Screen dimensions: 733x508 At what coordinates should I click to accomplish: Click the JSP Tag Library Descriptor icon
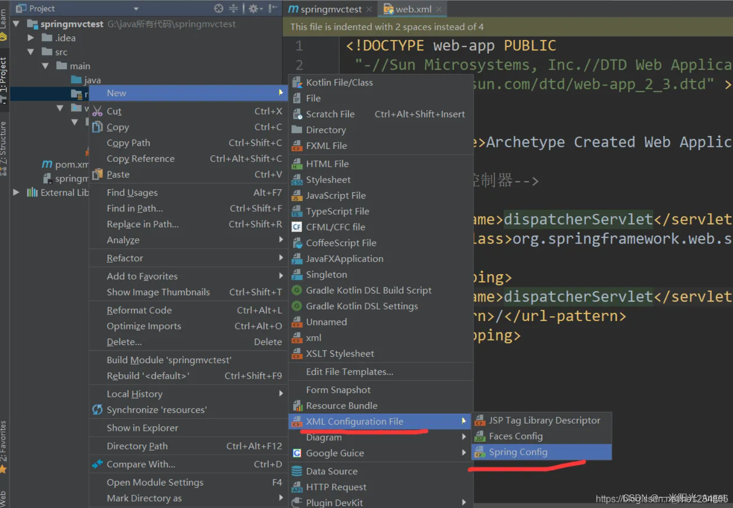pyautogui.click(x=480, y=420)
